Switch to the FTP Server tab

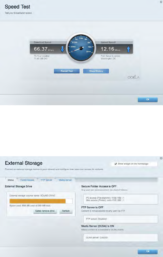[x=46, y=180]
